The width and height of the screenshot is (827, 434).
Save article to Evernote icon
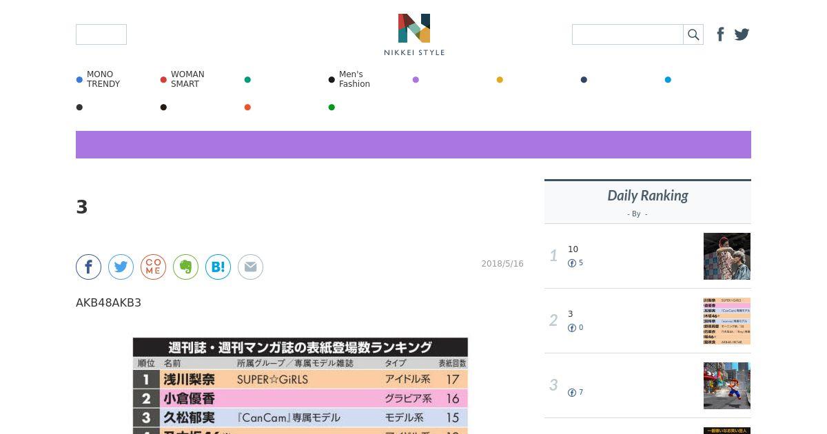(185, 267)
